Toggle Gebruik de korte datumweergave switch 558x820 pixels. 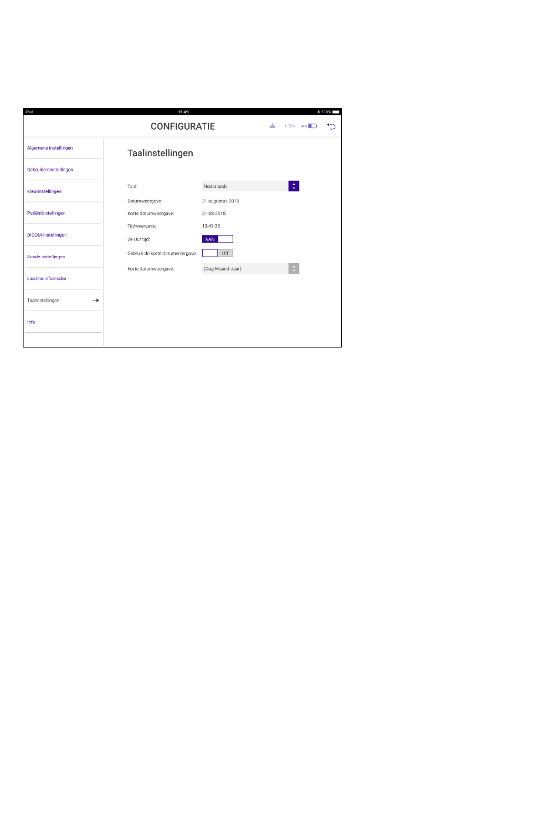(x=217, y=253)
